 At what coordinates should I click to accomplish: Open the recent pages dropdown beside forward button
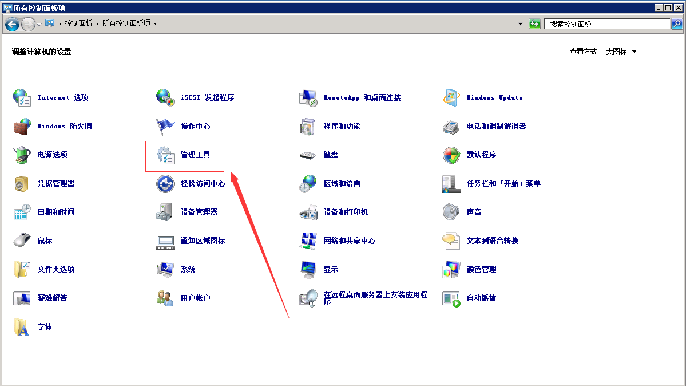coord(39,25)
